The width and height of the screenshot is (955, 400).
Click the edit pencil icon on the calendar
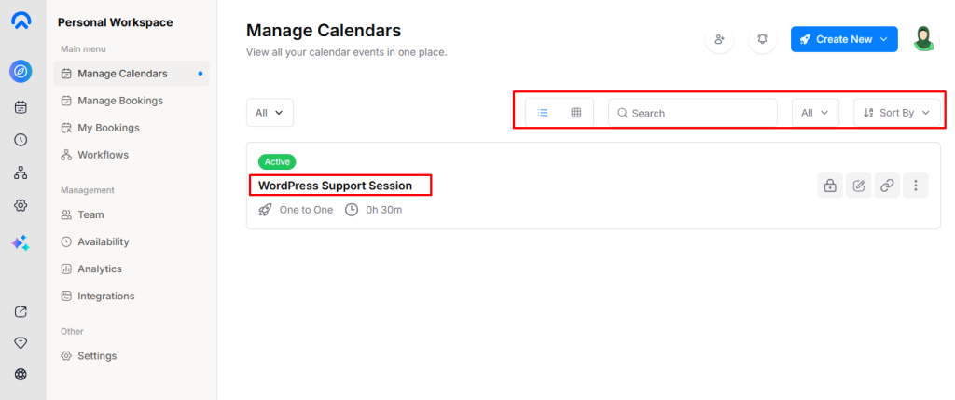tap(858, 186)
